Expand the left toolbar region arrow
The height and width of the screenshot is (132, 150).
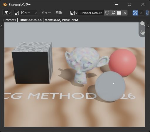coord(1,26)
